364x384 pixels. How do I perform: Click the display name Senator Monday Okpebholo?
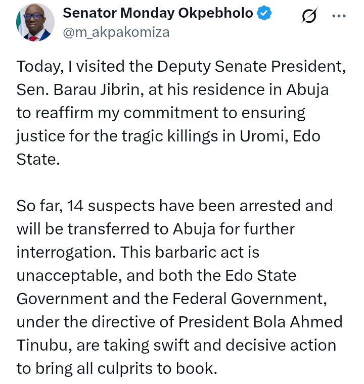click(x=158, y=14)
